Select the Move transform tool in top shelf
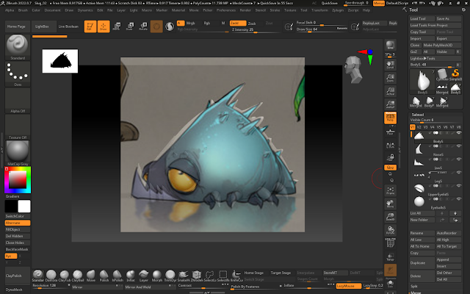470x294 pixels. point(117,26)
